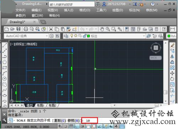The height and width of the screenshot is (129, 178).
Task: Toggle Polar tracking in status bar
Action: pos(82,127)
